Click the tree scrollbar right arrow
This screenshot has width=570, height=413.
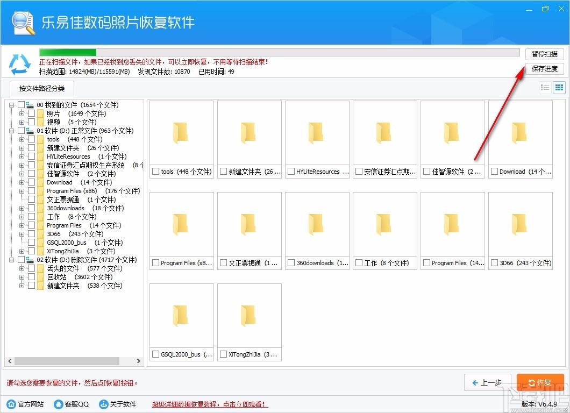click(139, 361)
